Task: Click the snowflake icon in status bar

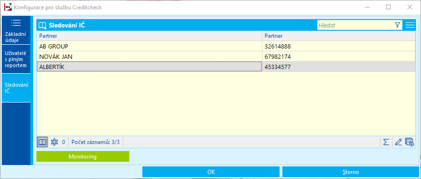Action: point(55,142)
